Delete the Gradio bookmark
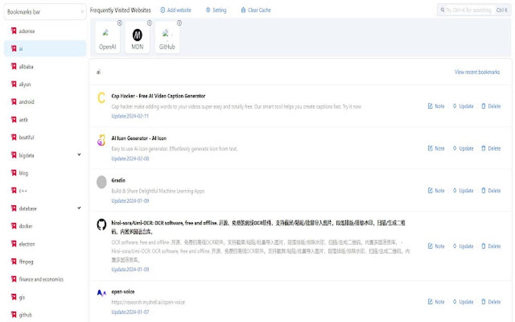Viewport: 515px width, 322px height. pyautogui.click(x=491, y=190)
